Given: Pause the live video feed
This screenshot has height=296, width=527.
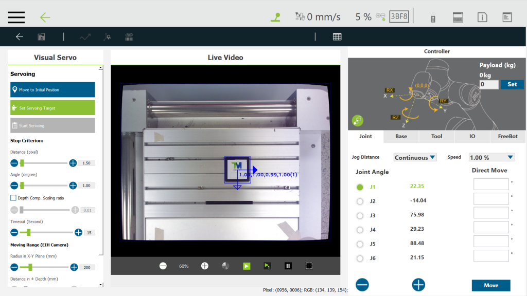Looking at the screenshot, I should point(288,266).
